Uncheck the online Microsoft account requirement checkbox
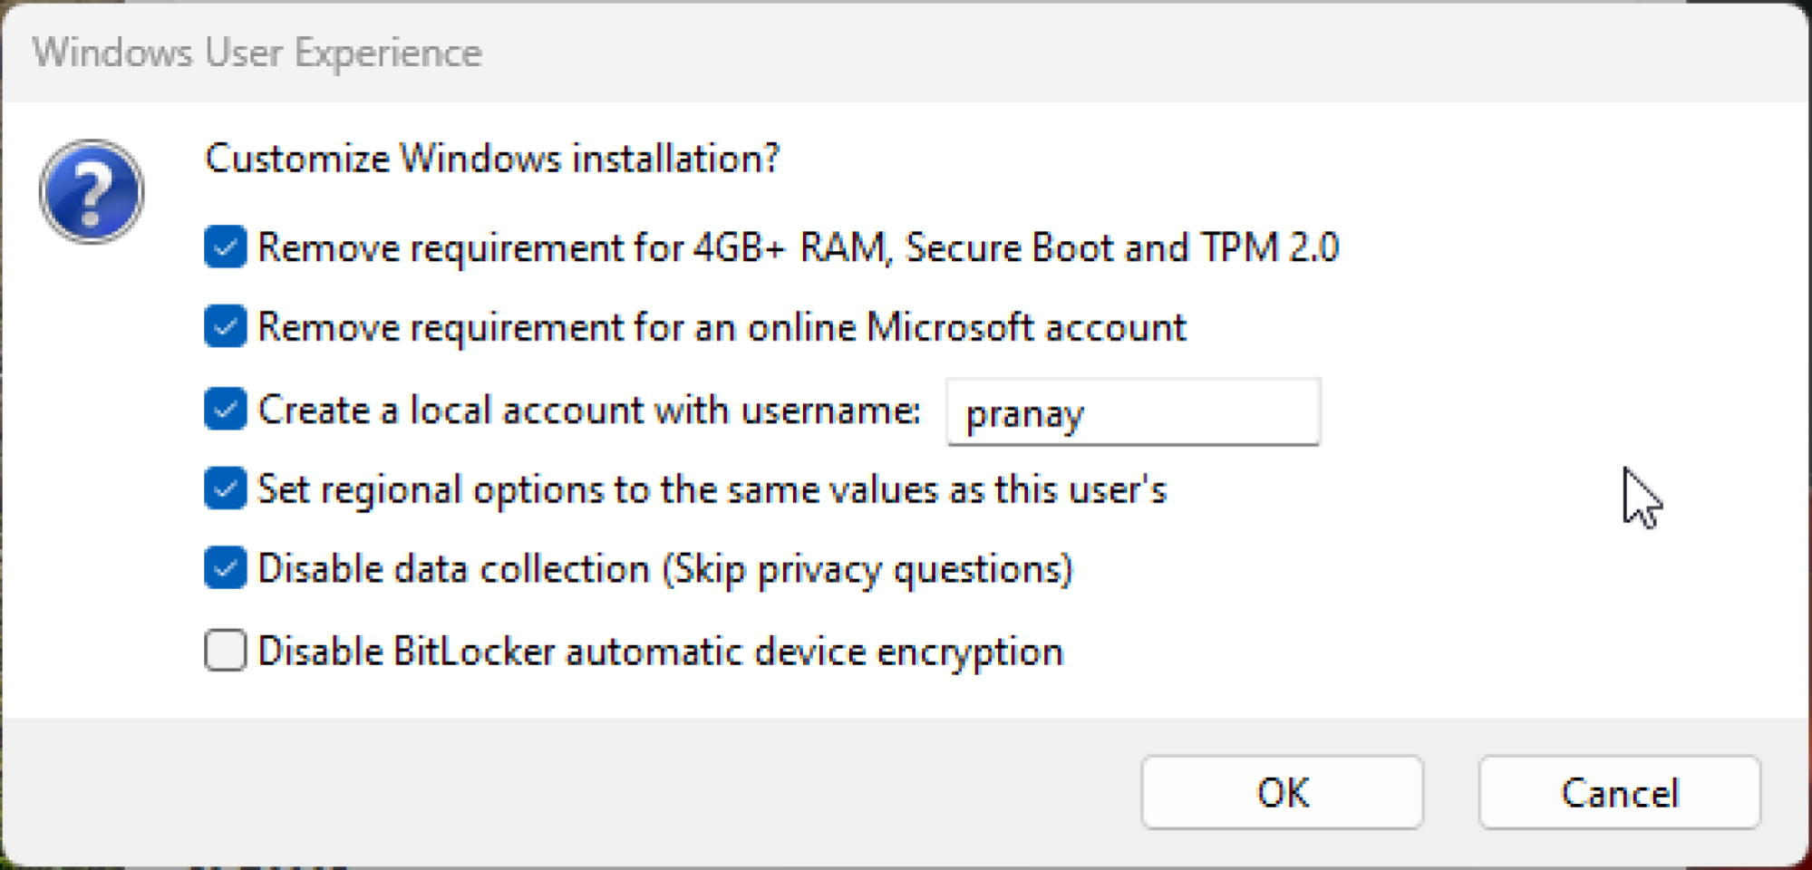 point(225,326)
